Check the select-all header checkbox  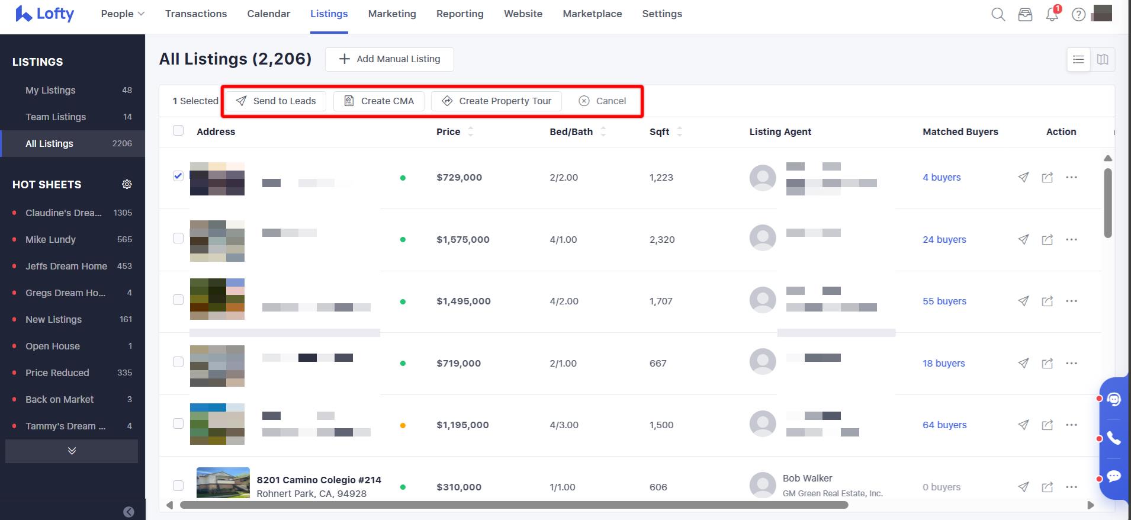178,131
